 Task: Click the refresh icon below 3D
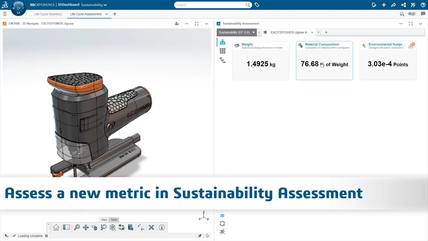222,224
